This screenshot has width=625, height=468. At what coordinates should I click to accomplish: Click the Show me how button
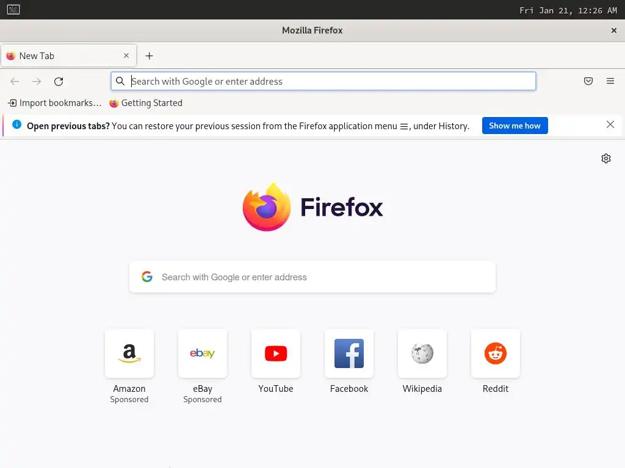(515, 126)
